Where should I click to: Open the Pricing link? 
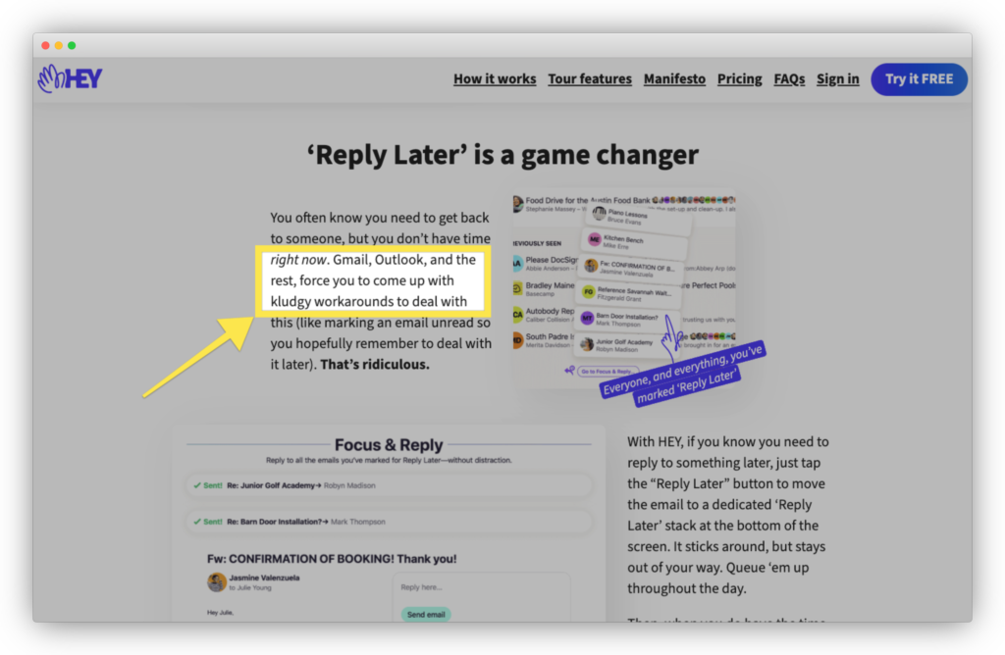click(739, 79)
